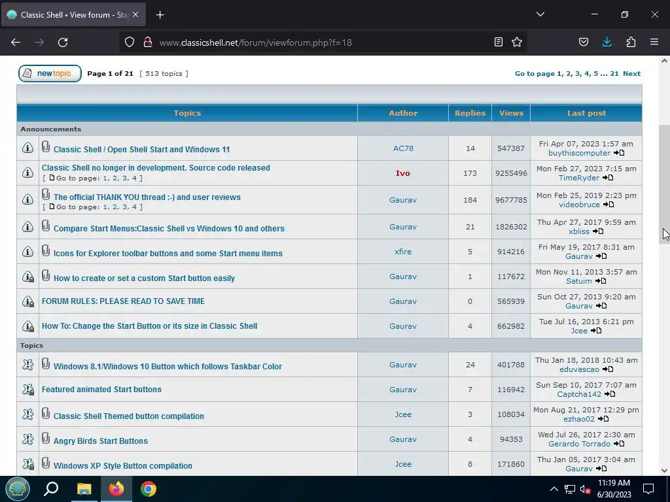This screenshot has height=502, width=670.
Task: Open Firefox downloads panel icon
Action: click(607, 42)
